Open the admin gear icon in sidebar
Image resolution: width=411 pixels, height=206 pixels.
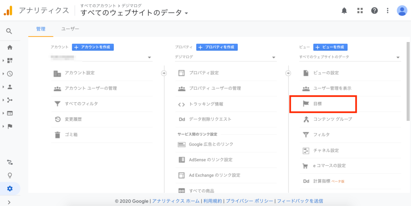(10, 189)
